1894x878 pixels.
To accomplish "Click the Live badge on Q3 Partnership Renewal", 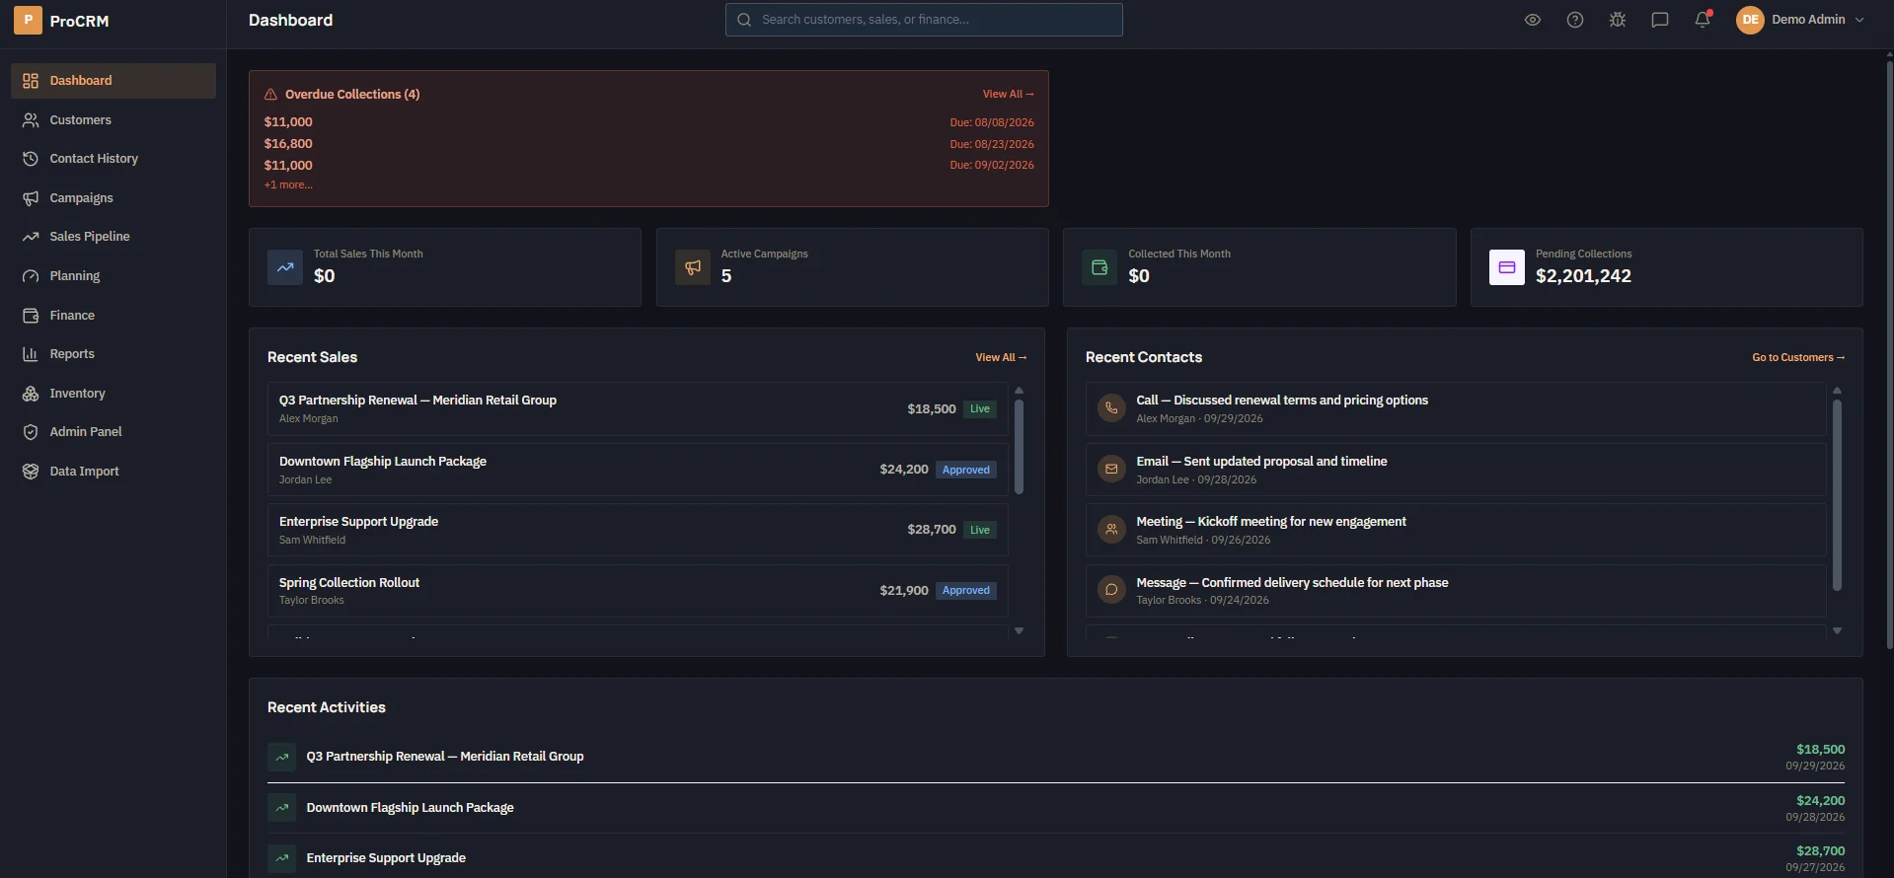I will click(x=980, y=409).
